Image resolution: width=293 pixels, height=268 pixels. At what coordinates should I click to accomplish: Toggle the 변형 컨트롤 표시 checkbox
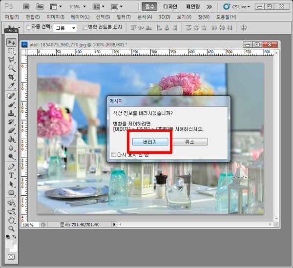point(85,27)
